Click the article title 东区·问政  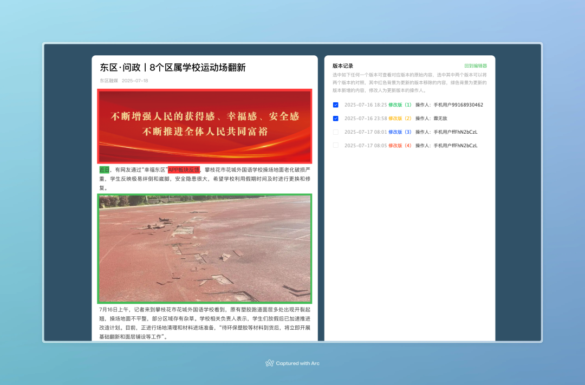point(173,68)
